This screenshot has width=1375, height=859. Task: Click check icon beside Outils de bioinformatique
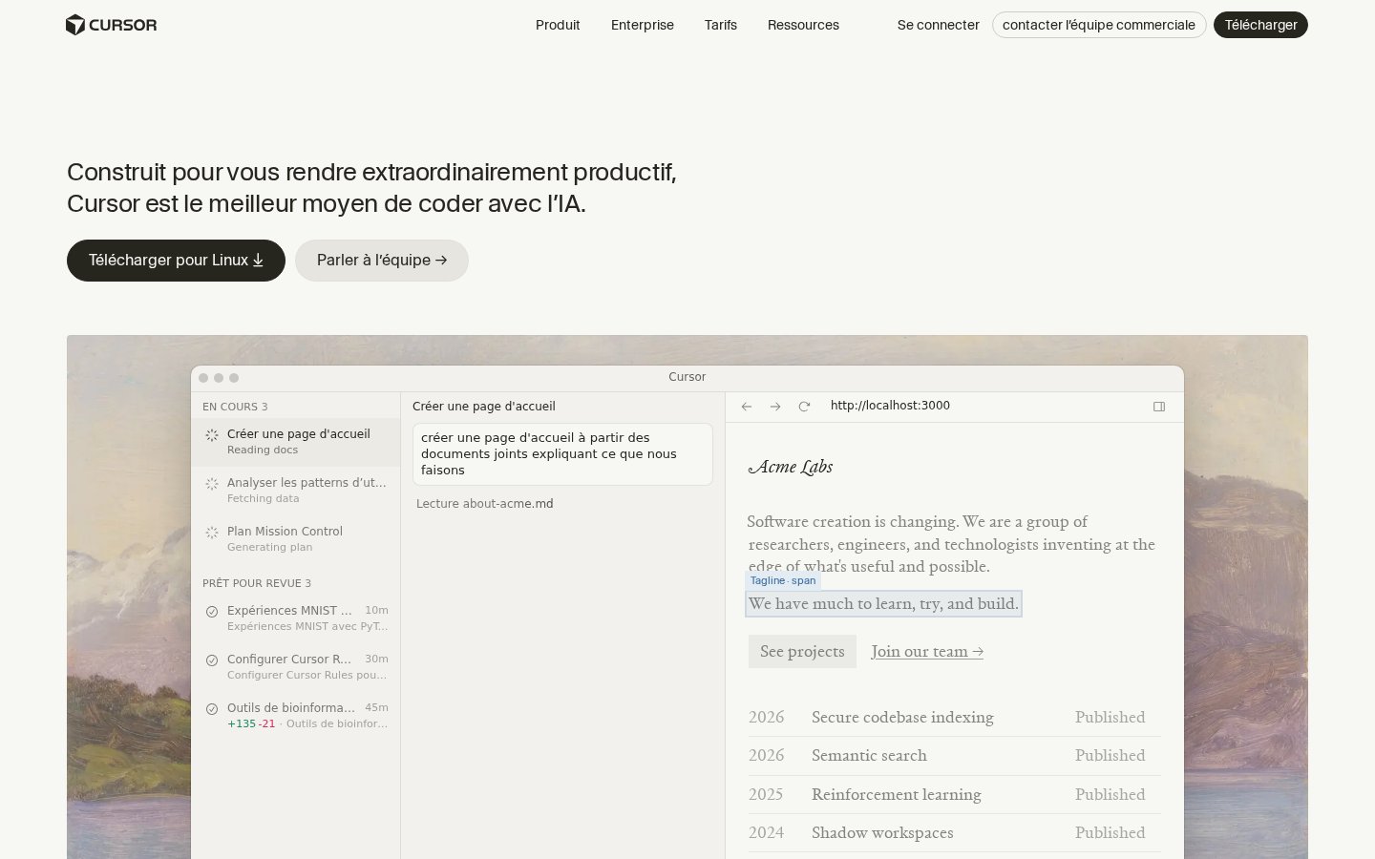pyautogui.click(x=212, y=709)
